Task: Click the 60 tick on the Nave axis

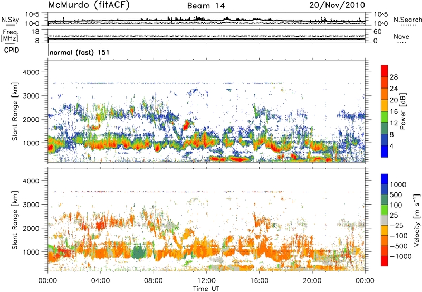Action: (377, 32)
